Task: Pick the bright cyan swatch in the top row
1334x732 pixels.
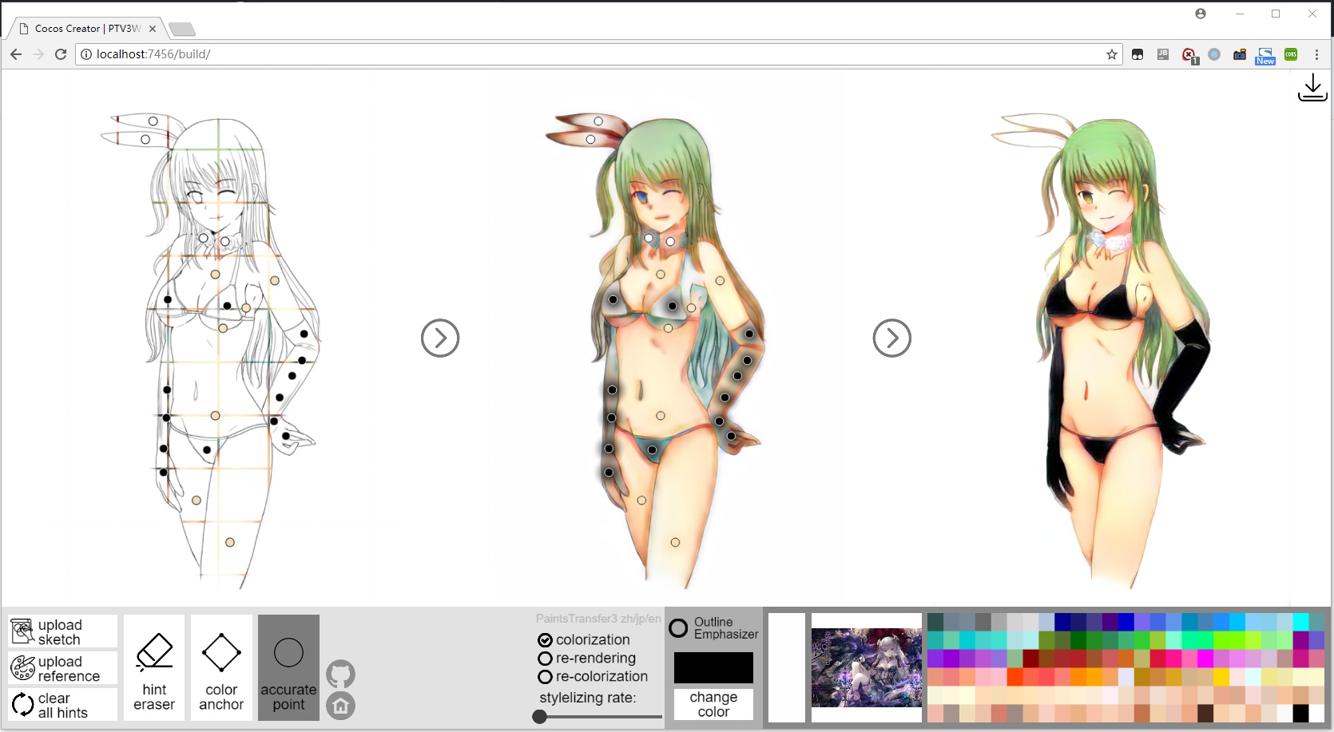Action: click(x=1301, y=622)
